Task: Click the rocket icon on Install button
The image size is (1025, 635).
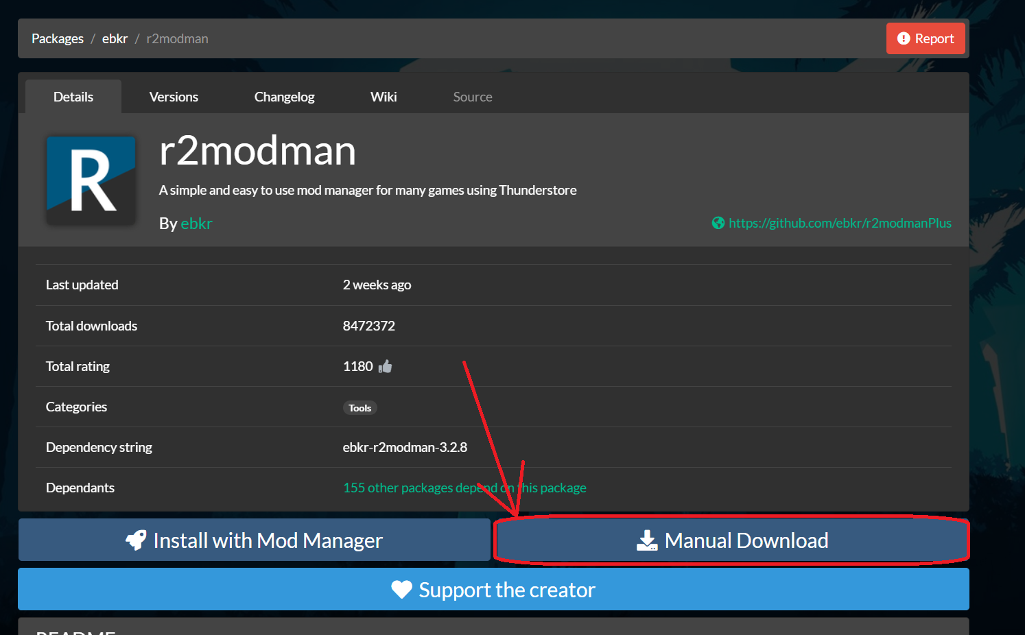Action: [136, 540]
